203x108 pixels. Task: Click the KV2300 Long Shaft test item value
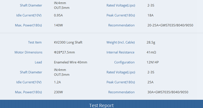(68, 42)
